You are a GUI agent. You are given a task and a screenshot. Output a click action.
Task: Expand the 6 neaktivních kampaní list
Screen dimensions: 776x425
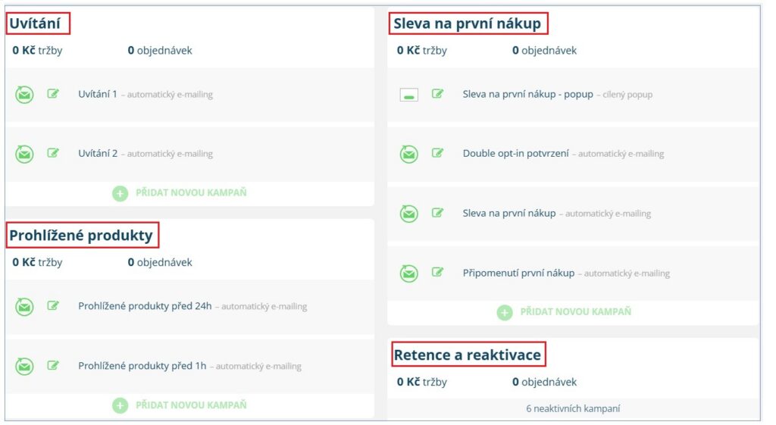point(573,409)
